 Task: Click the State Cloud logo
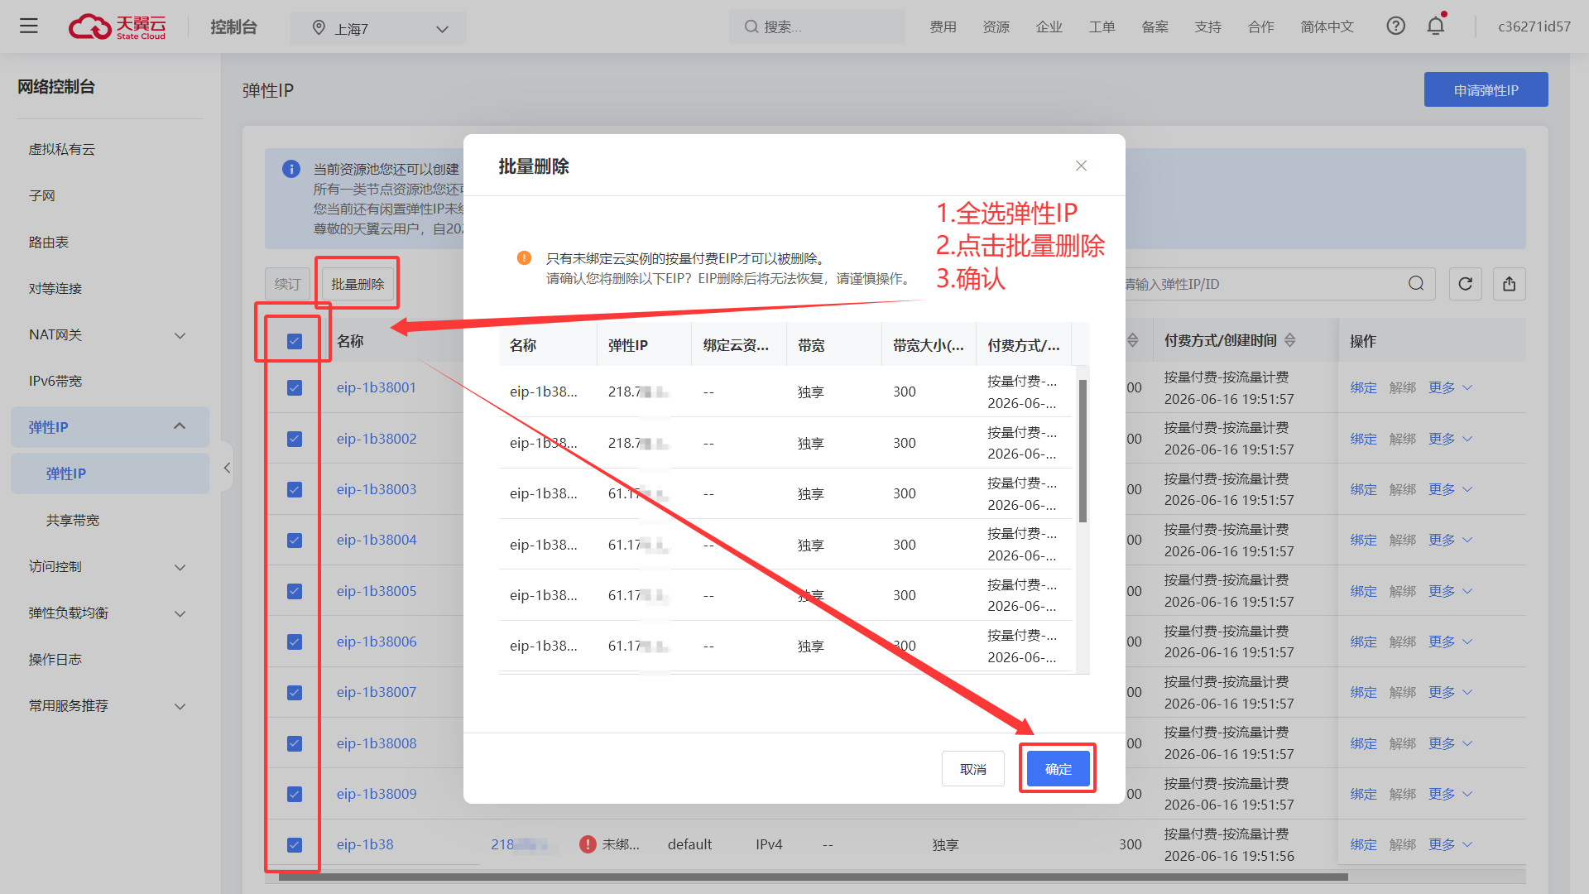click(x=118, y=27)
